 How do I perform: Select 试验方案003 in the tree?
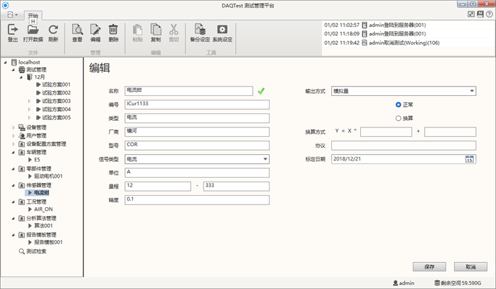[x=56, y=101]
